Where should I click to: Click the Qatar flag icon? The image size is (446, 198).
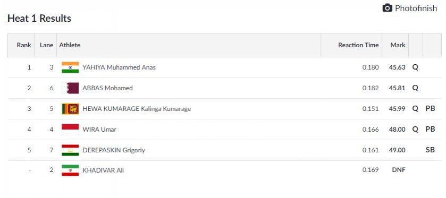pos(70,88)
